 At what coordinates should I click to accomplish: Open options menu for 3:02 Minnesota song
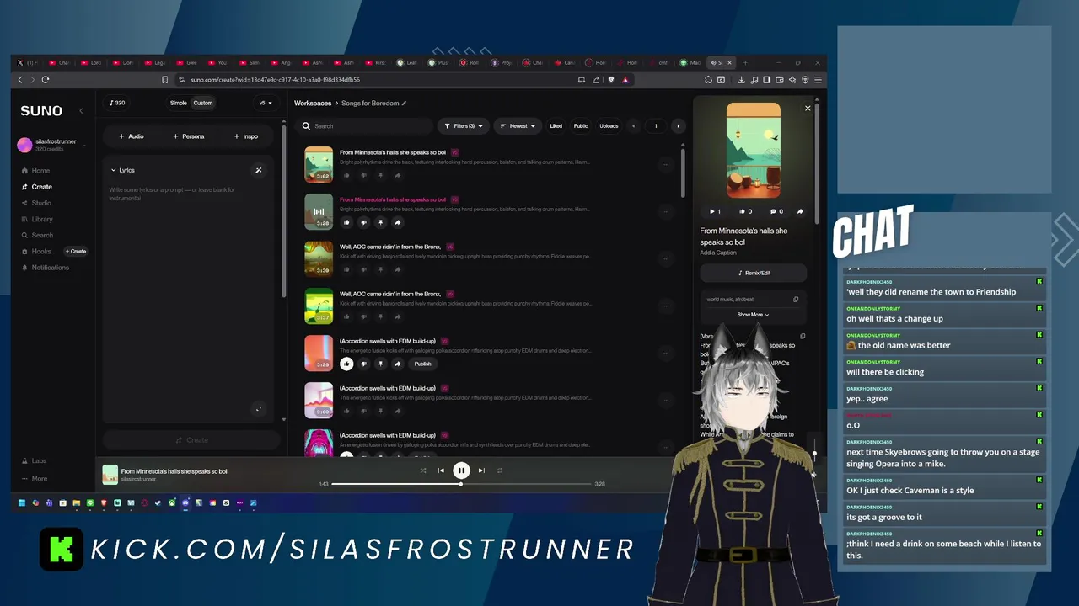click(x=666, y=165)
